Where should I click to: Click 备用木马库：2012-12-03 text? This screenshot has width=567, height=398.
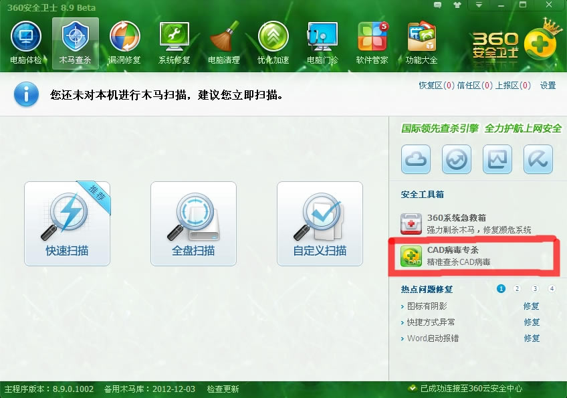pos(150,389)
